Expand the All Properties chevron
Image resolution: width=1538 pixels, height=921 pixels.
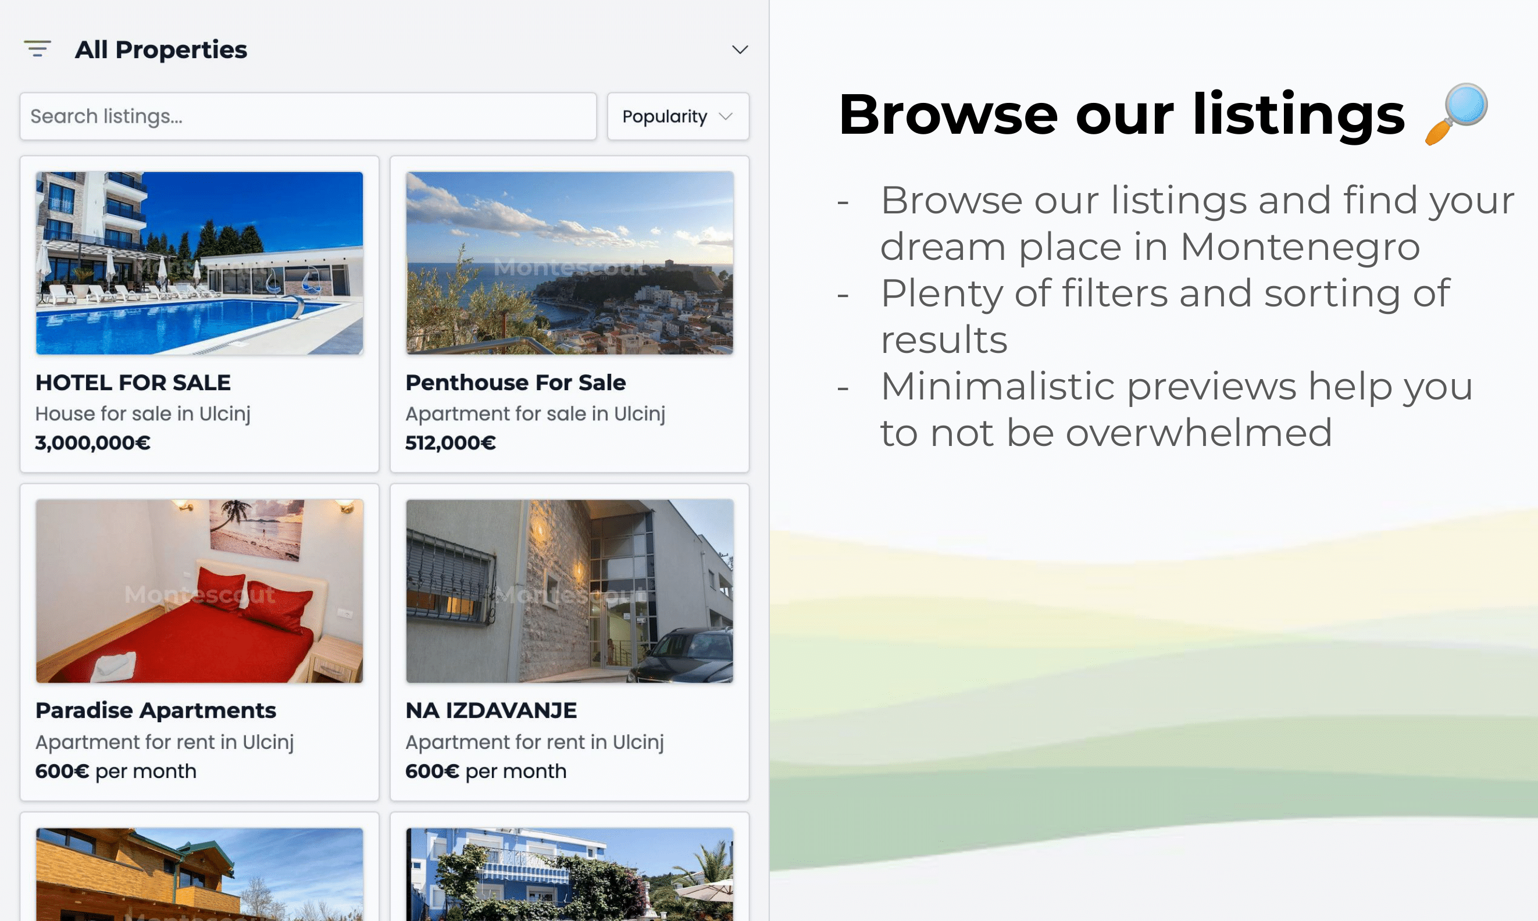(x=739, y=49)
